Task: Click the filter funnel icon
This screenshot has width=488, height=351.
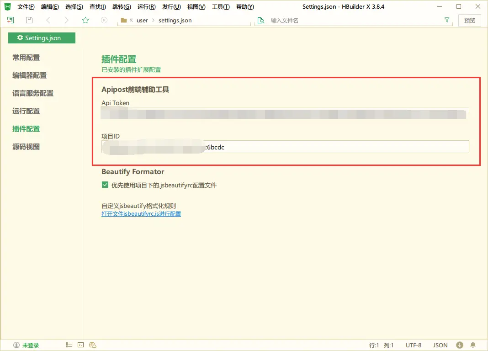Action: (447, 20)
